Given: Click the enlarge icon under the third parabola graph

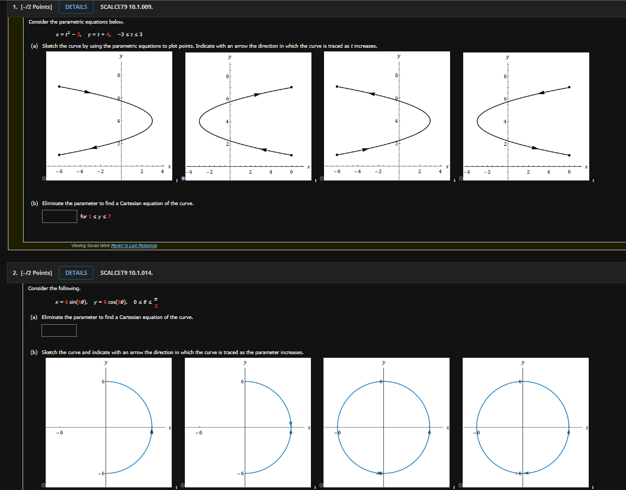Looking at the screenshot, I should click(x=454, y=180).
